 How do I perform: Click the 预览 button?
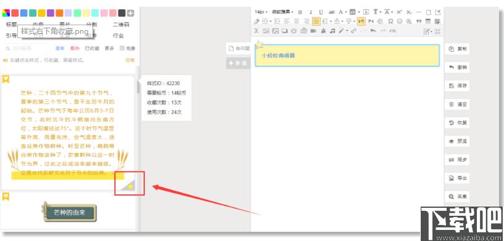pos(456,141)
